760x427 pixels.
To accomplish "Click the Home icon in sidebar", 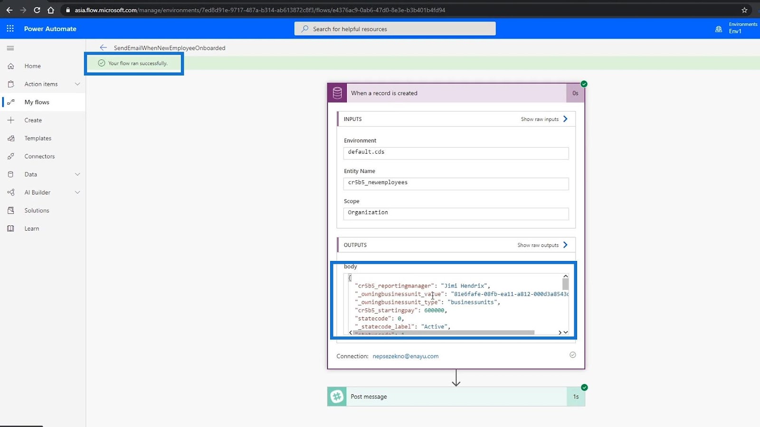I will [x=11, y=66].
